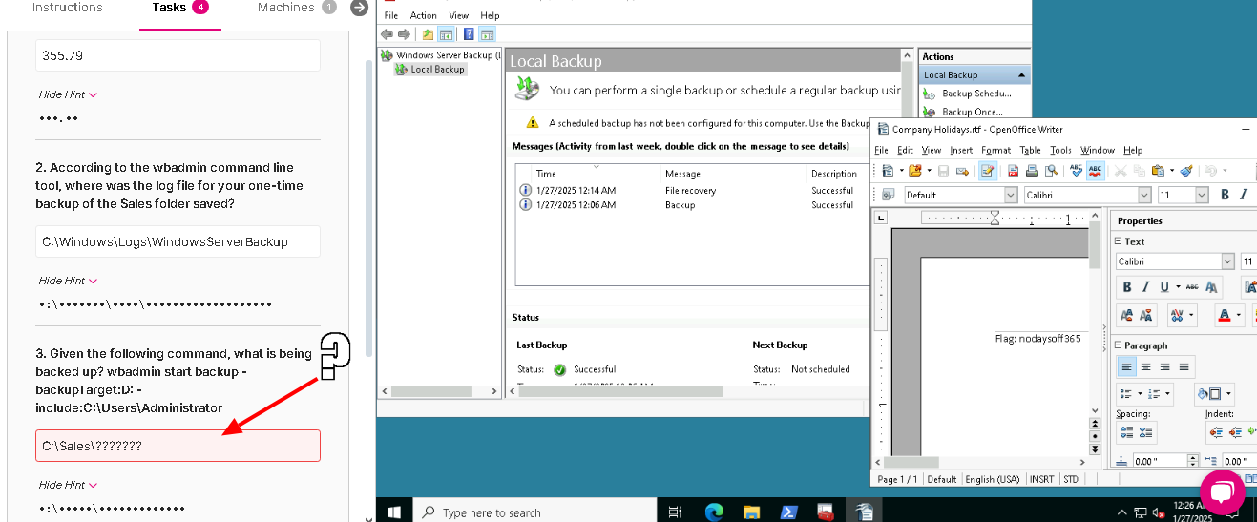Screen dimensions: 1257x522
Task: Click the Page Preview icon
Action: (x=1049, y=171)
